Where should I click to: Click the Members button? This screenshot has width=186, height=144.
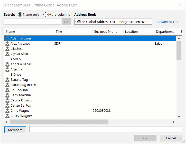click(x=15, y=130)
